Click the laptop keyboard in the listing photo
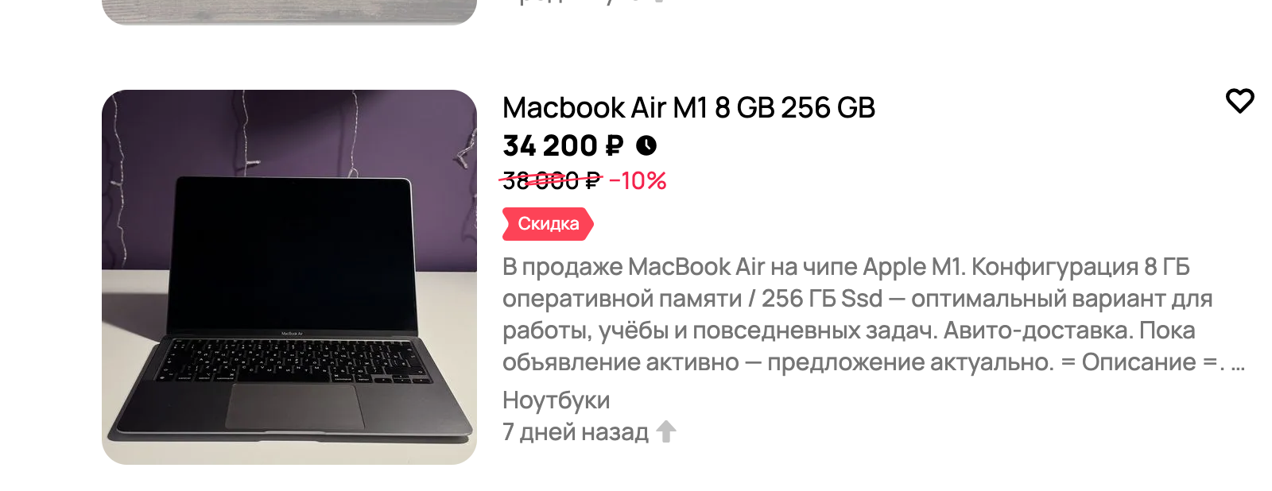The width and height of the screenshot is (1272, 491). 292,362
